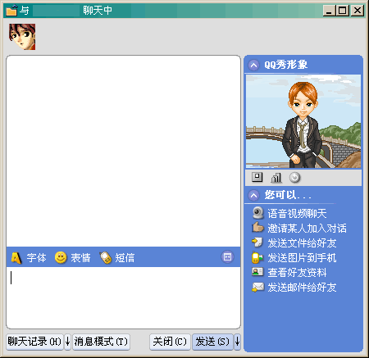Switch to 消息模式(T)
Viewport: 369px width, 358px height.
[101, 342]
